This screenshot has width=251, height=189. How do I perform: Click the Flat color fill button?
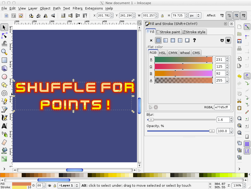pos(158,40)
